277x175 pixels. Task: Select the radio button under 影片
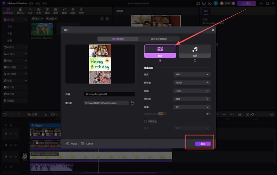[x=160, y=60]
